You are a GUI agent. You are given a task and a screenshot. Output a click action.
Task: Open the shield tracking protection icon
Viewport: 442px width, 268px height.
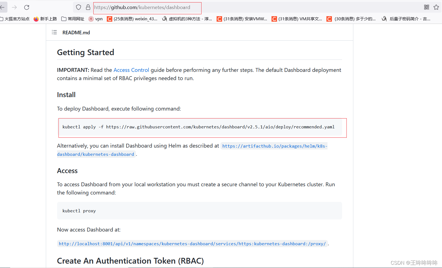79,7
